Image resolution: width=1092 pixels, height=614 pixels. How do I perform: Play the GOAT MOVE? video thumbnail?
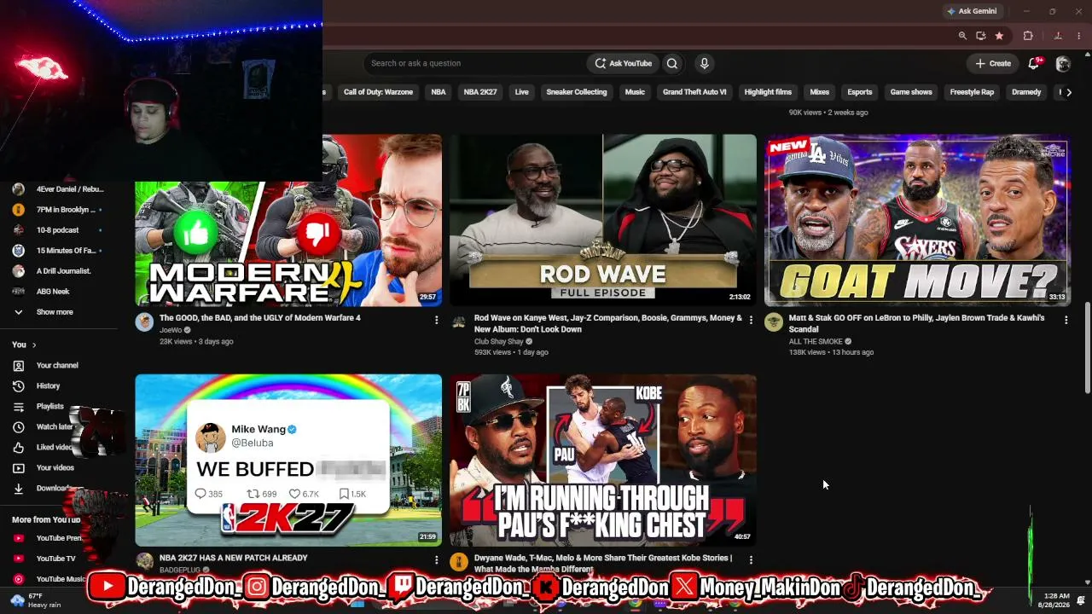point(917,220)
